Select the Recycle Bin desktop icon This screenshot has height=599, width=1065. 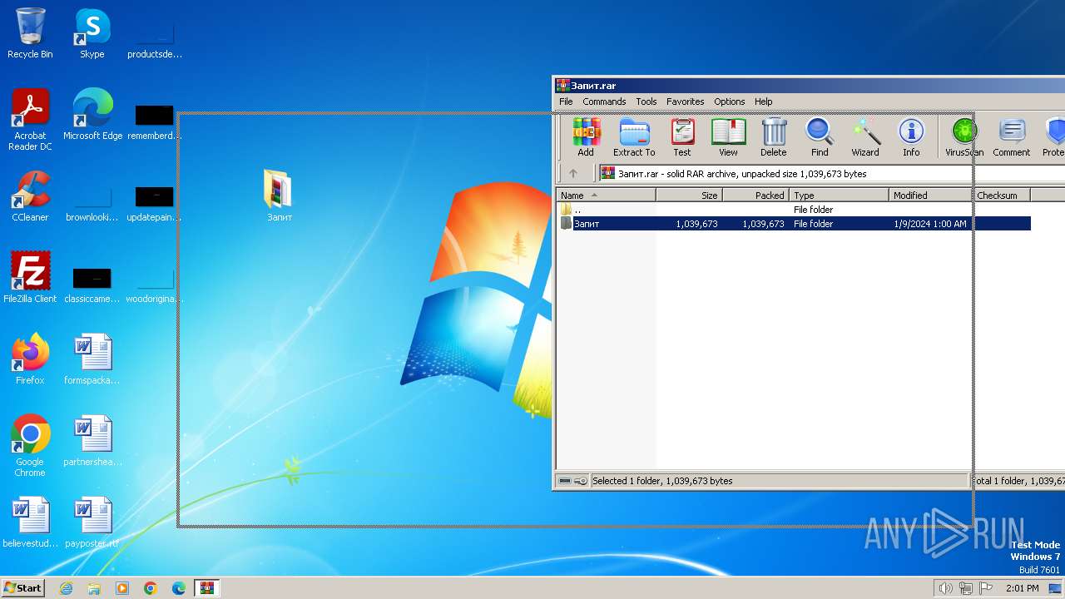(x=30, y=33)
